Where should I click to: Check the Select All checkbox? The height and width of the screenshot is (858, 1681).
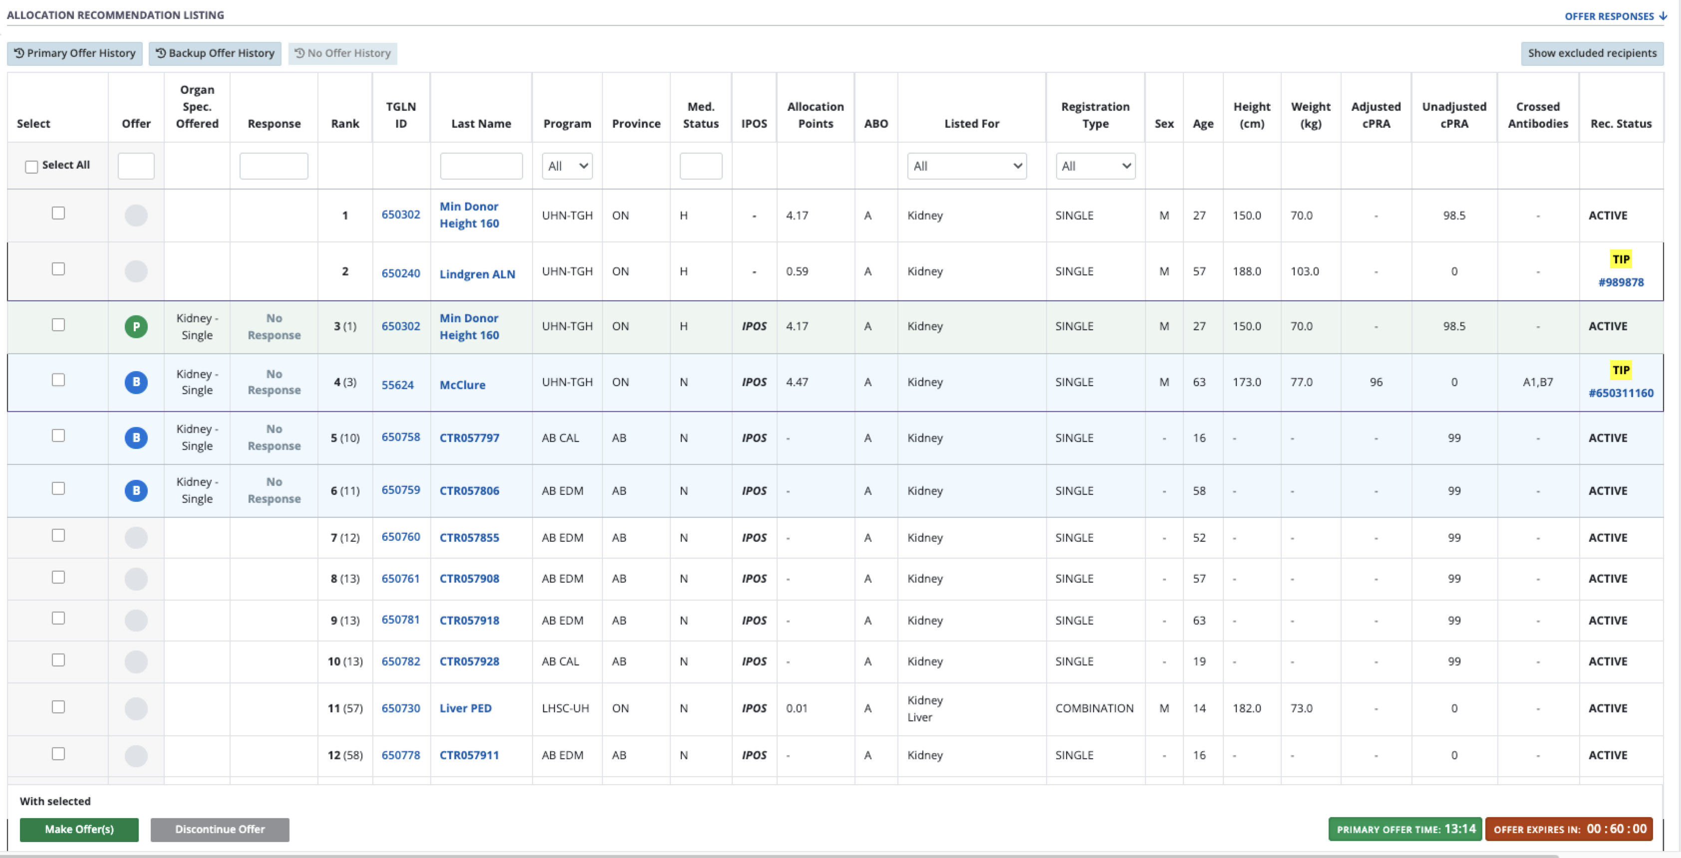[31, 167]
